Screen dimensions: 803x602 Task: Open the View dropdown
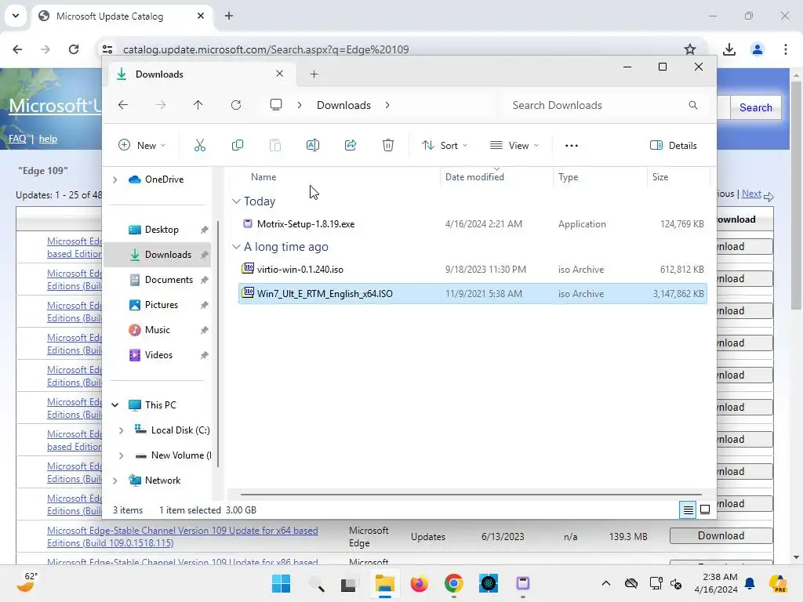pos(514,145)
